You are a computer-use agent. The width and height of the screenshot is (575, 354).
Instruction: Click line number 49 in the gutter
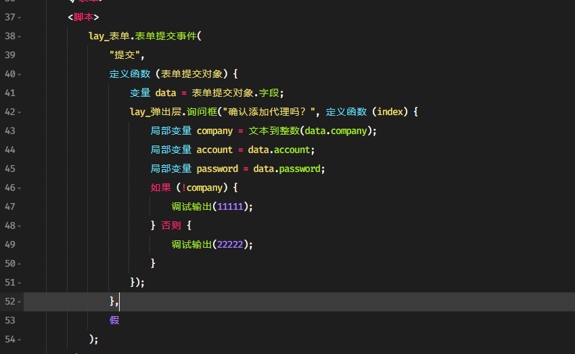10,244
